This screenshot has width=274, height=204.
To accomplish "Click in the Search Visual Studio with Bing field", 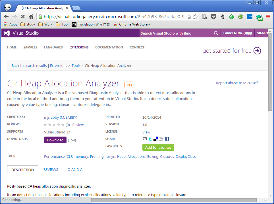I will [x=177, y=33].
